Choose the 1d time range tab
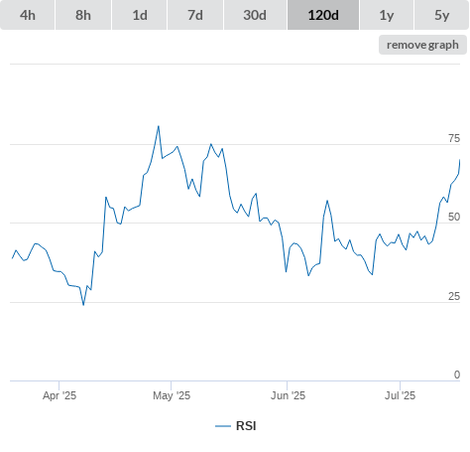 [x=140, y=15]
